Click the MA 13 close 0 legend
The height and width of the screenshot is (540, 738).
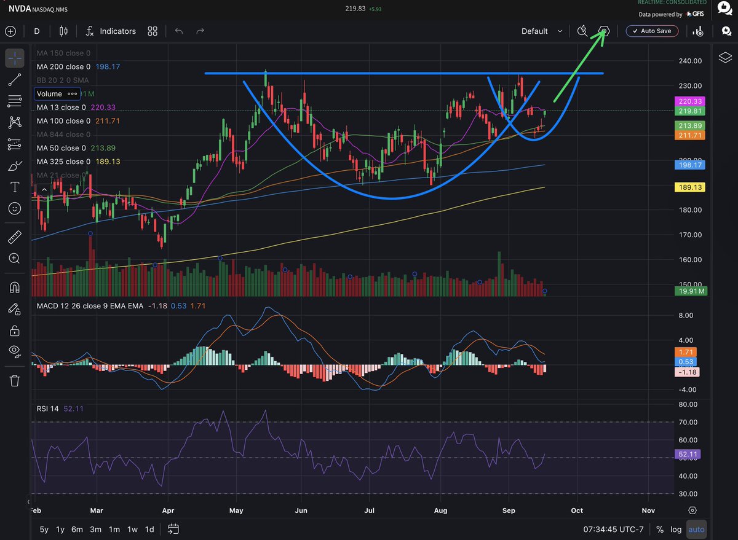61,107
